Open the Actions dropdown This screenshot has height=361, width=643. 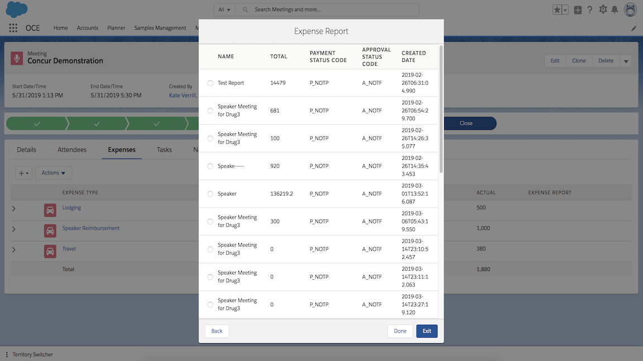pyautogui.click(x=53, y=173)
